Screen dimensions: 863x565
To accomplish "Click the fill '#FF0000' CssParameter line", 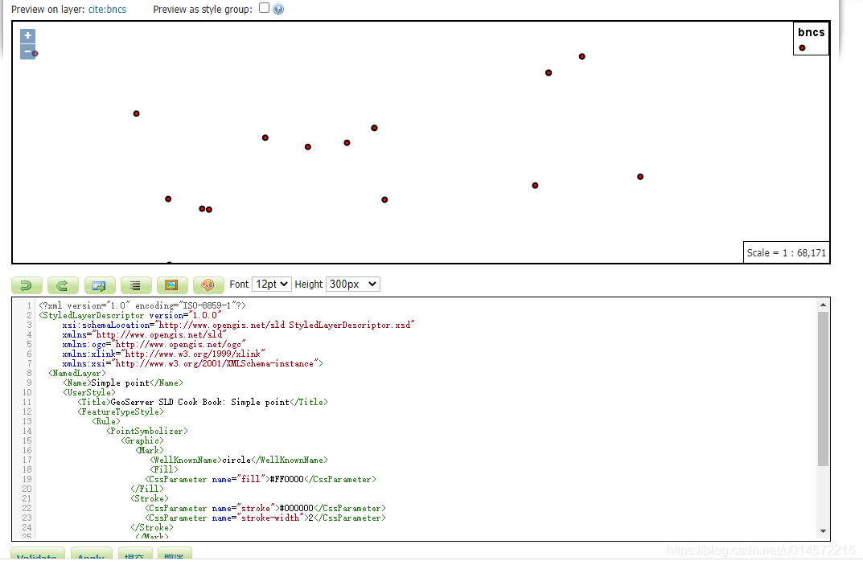I will click(261, 479).
